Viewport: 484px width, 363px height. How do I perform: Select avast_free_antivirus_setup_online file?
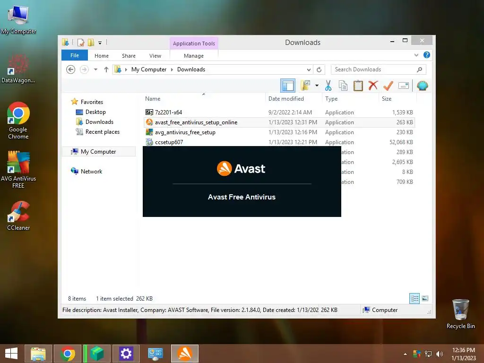click(279, 122)
